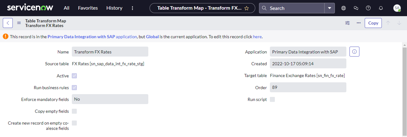Open the chat conversations icon
The height and width of the screenshot is (137, 407).
coord(356,8)
